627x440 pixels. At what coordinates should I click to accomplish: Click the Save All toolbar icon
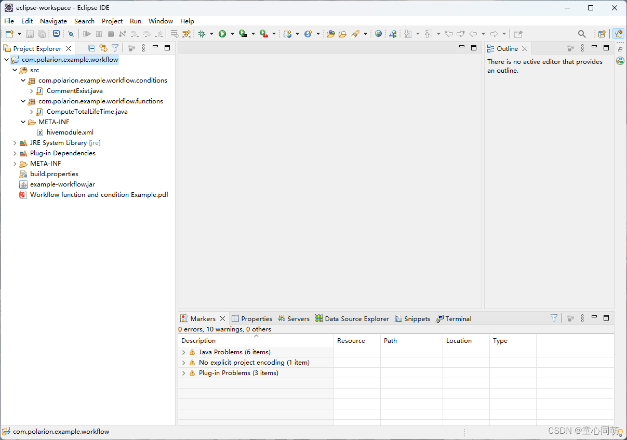tap(42, 34)
